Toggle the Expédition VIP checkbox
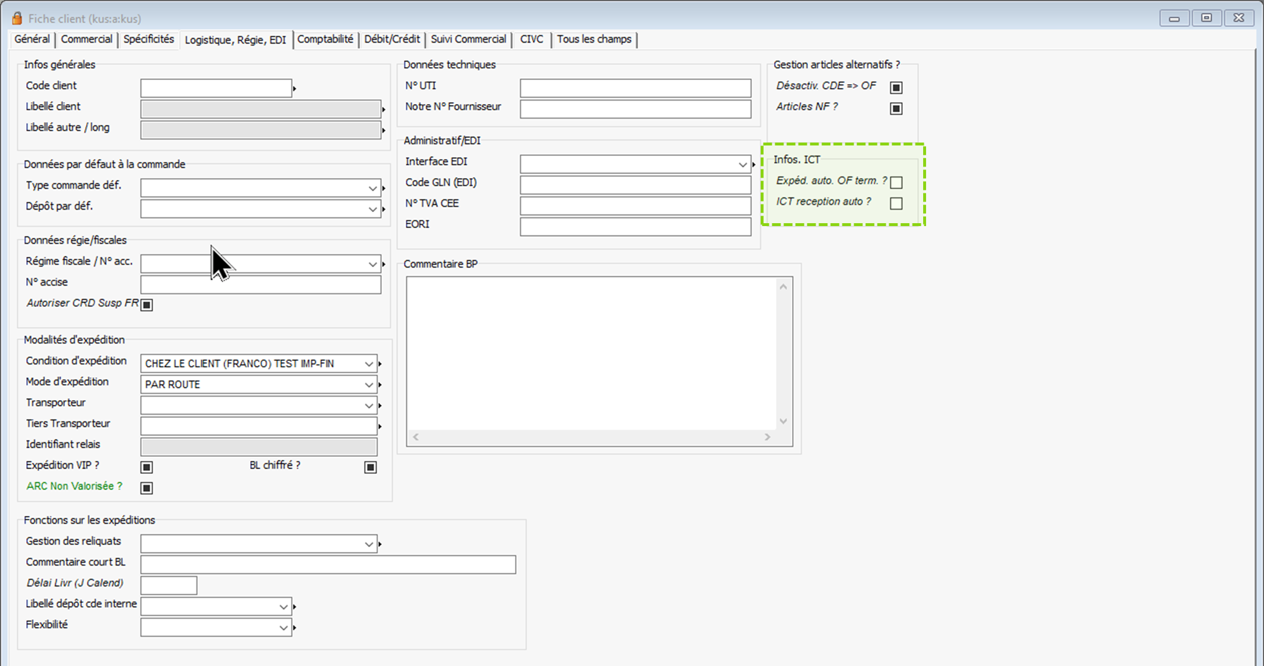1264x666 pixels. point(147,467)
